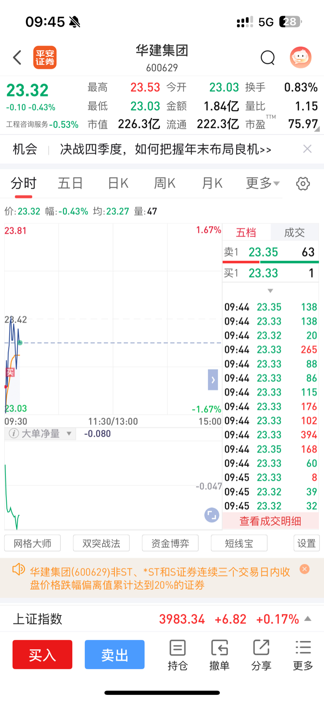Image resolution: width=324 pixels, height=702 pixels.
Task: Tap the 上证指数 value 3983.34
Action: point(182,619)
